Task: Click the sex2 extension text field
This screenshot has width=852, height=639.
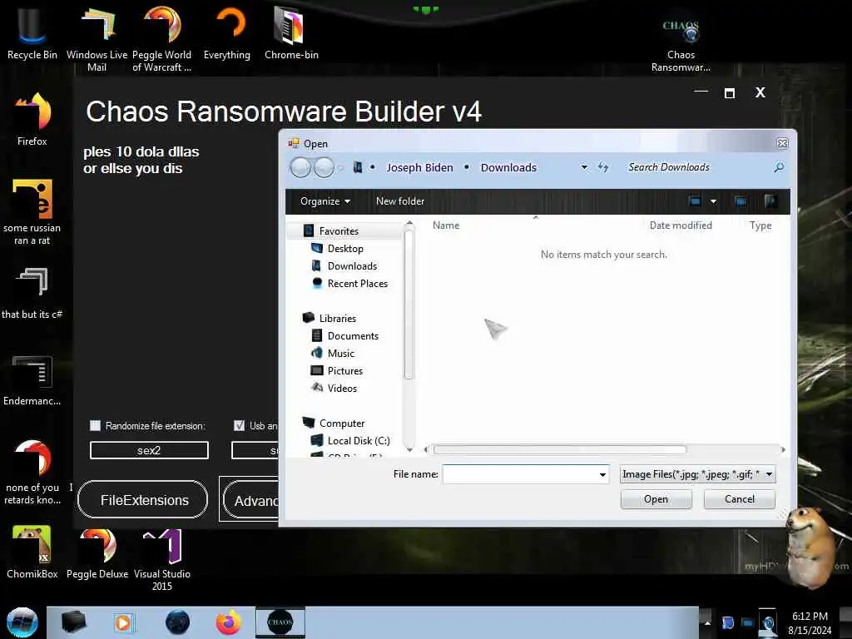Action: pyautogui.click(x=149, y=450)
